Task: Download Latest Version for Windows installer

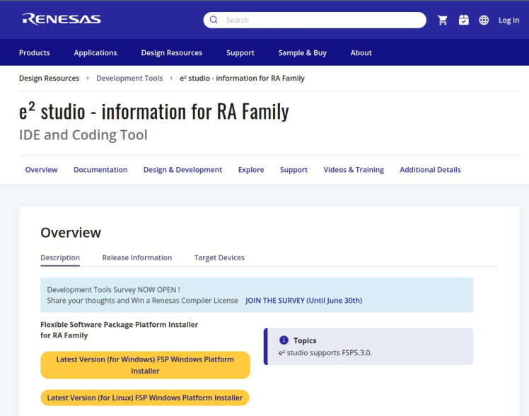Action: [145, 365]
